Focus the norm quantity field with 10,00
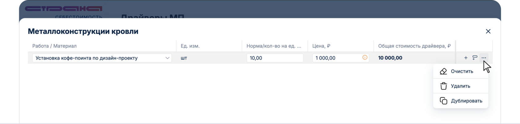The height and width of the screenshot is (124, 520). pyautogui.click(x=275, y=58)
